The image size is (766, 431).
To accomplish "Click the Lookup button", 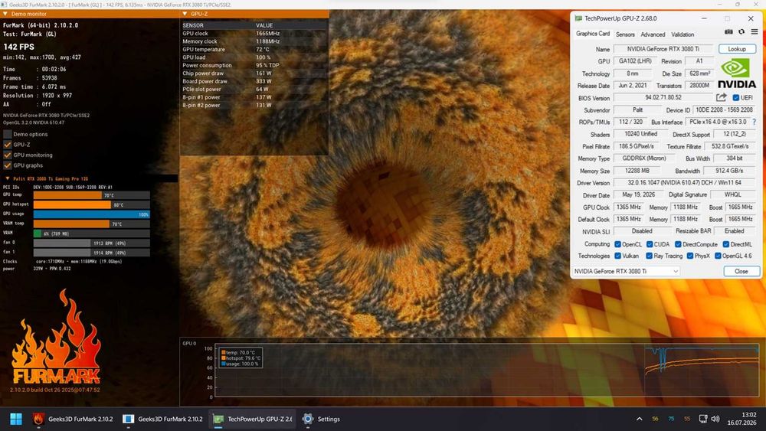I will pyautogui.click(x=737, y=49).
